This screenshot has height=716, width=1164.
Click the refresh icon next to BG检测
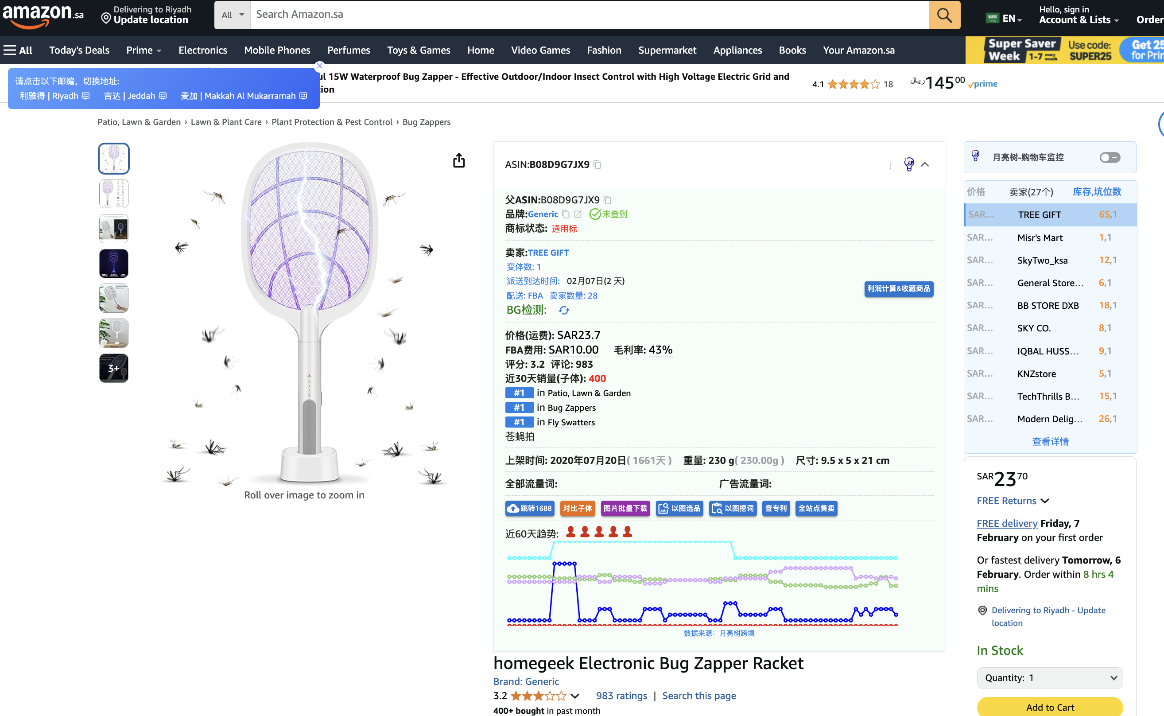563,311
